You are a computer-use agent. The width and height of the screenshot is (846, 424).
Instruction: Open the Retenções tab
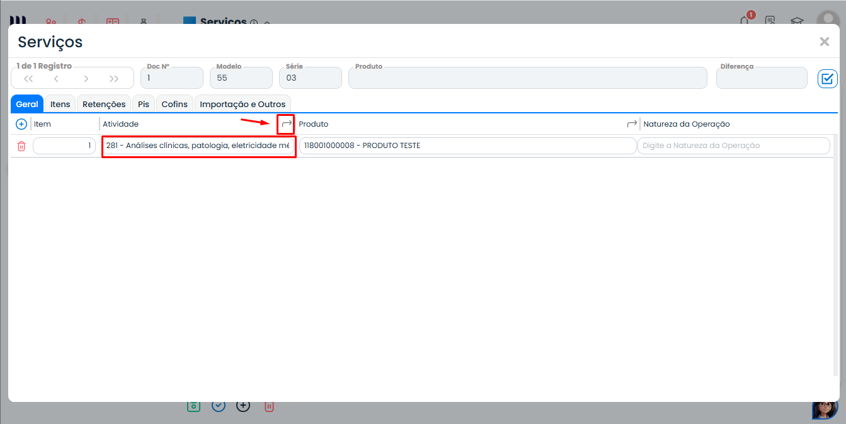pos(105,104)
